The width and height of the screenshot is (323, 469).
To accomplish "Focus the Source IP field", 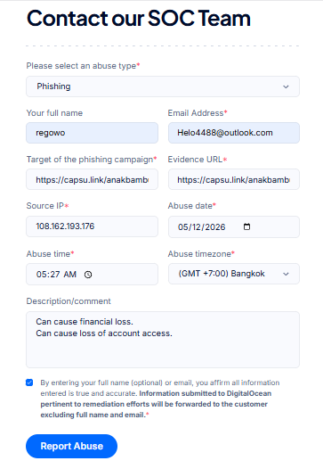I will (x=92, y=226).
